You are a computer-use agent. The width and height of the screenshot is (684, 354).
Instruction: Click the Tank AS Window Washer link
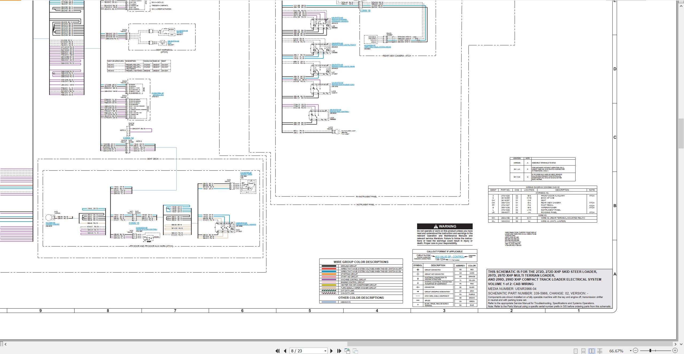click(52, 223)
